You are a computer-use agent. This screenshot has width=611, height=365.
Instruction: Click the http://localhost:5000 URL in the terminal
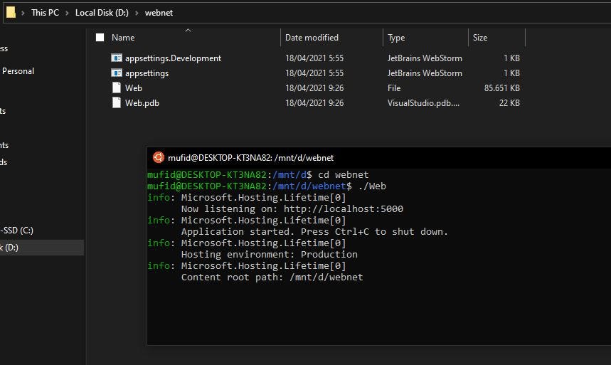coord(344,208)
